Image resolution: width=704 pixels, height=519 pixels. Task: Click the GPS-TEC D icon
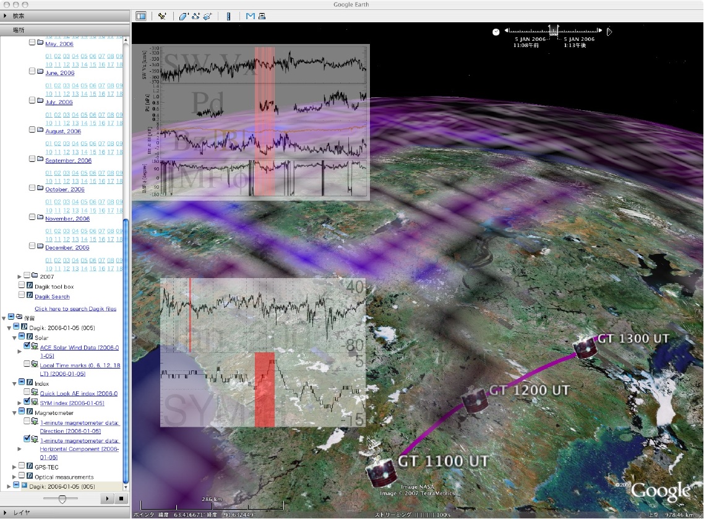(x=30, y=466)
